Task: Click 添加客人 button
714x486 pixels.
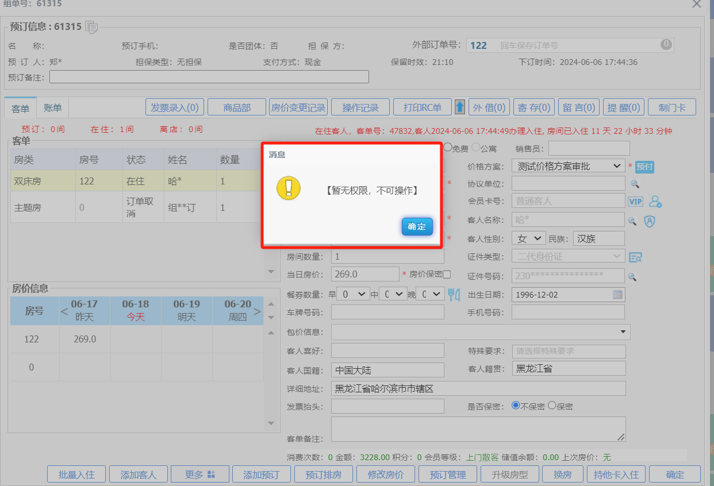Action: (x=139, y=475)
